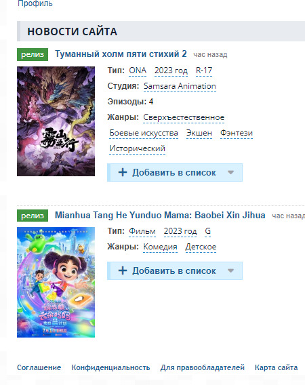Expand the second Добавить в список dropdown arrow
This screenshot has height=385, width=305.
click(230, 271)
